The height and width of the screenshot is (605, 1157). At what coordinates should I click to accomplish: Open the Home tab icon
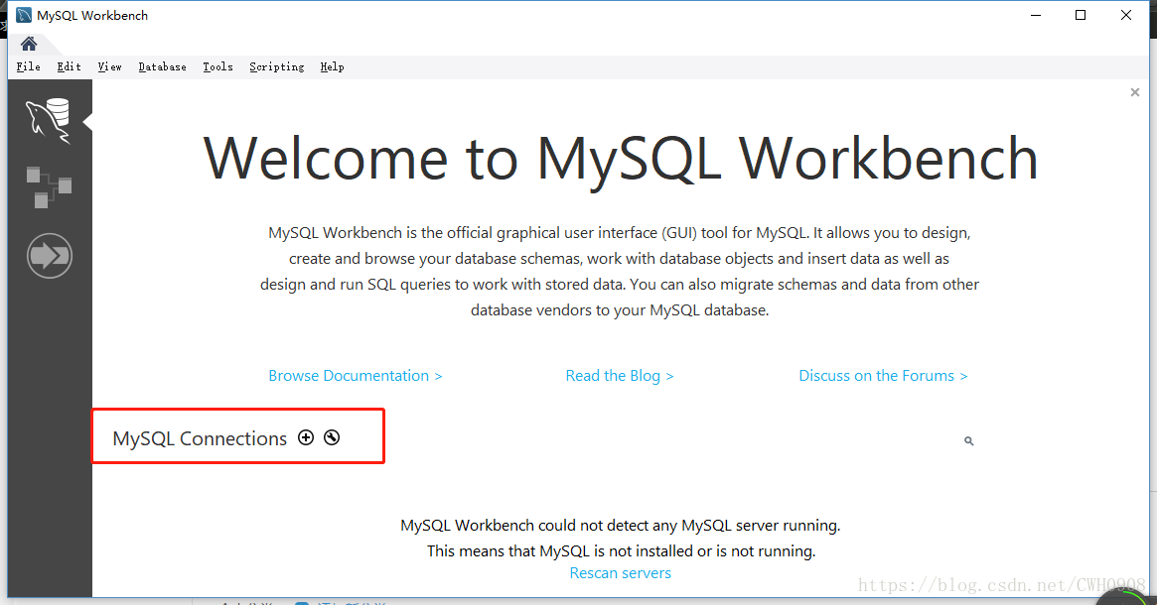pyautogui.click(x=29, y=44)
